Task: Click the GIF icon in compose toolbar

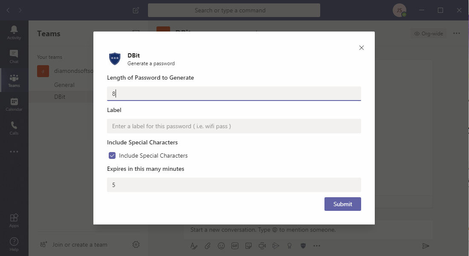Action: click(x=235, y=246)
